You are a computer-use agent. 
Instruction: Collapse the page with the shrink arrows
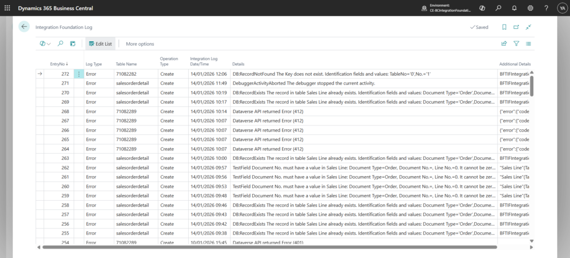[x=528, y=27]
